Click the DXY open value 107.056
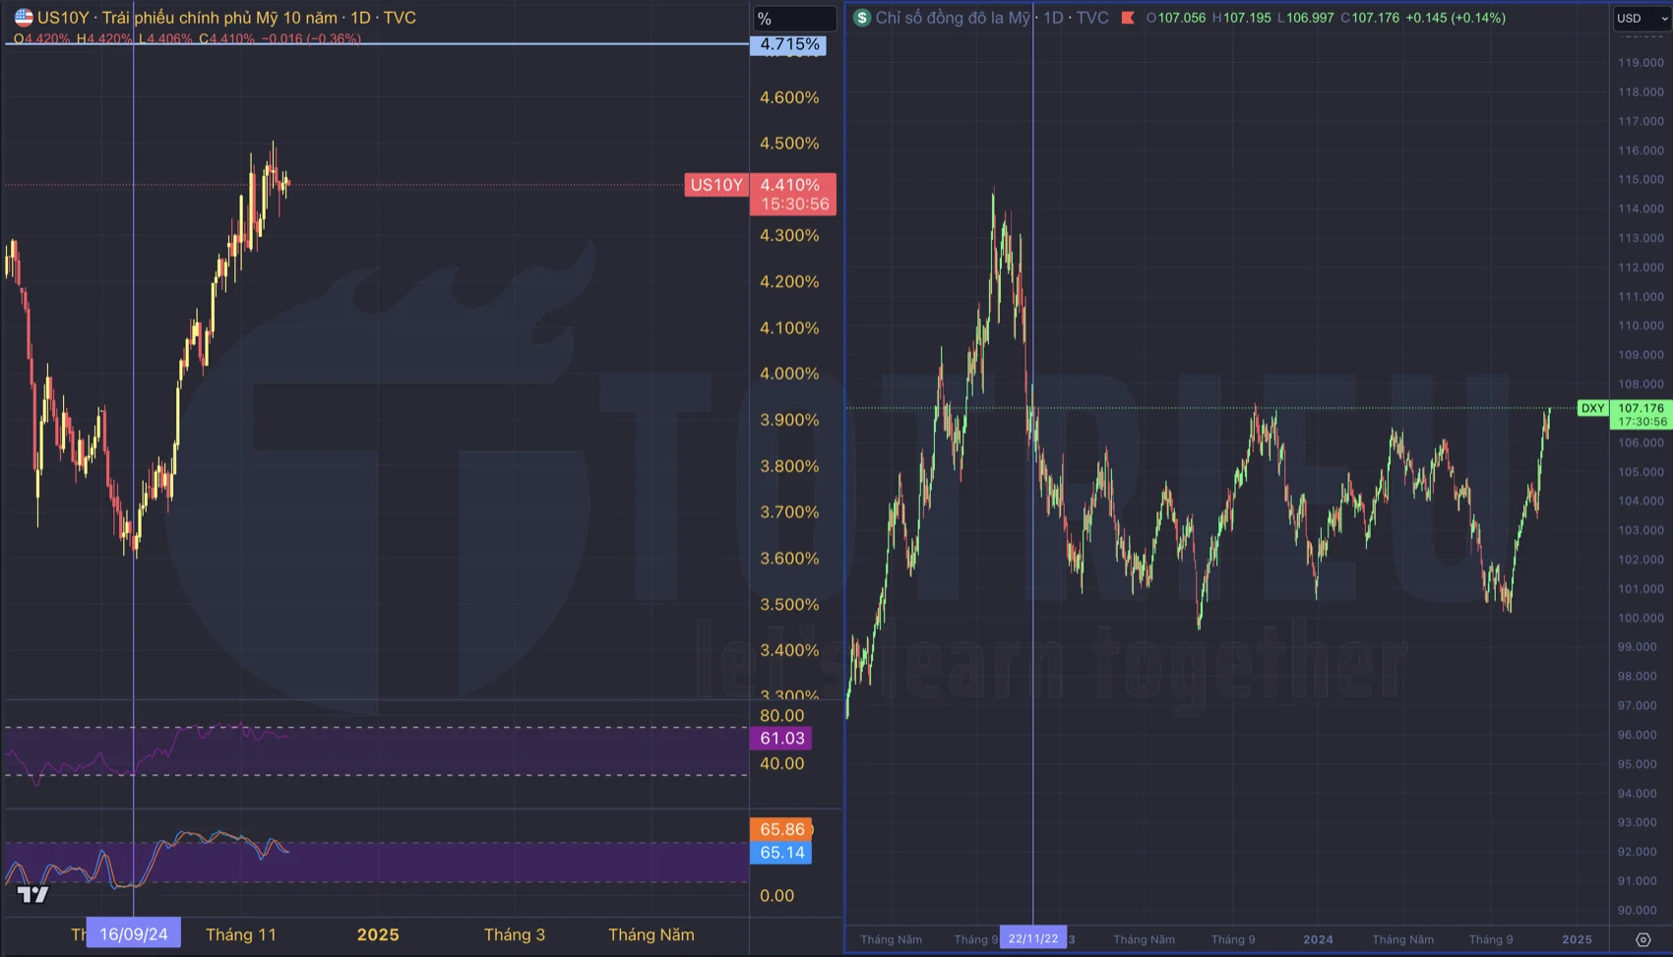 (1181, 18)
